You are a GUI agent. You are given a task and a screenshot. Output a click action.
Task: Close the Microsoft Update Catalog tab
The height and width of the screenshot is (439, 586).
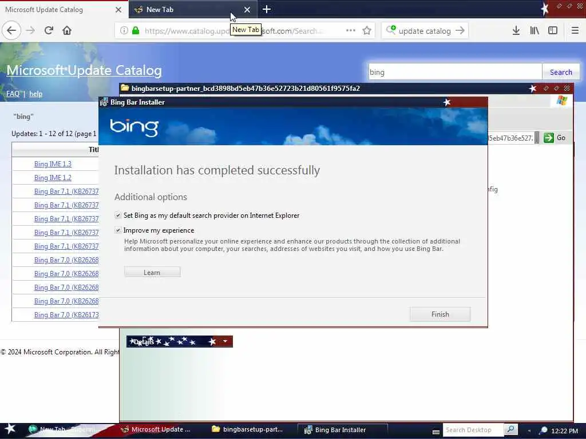[118, 10]
